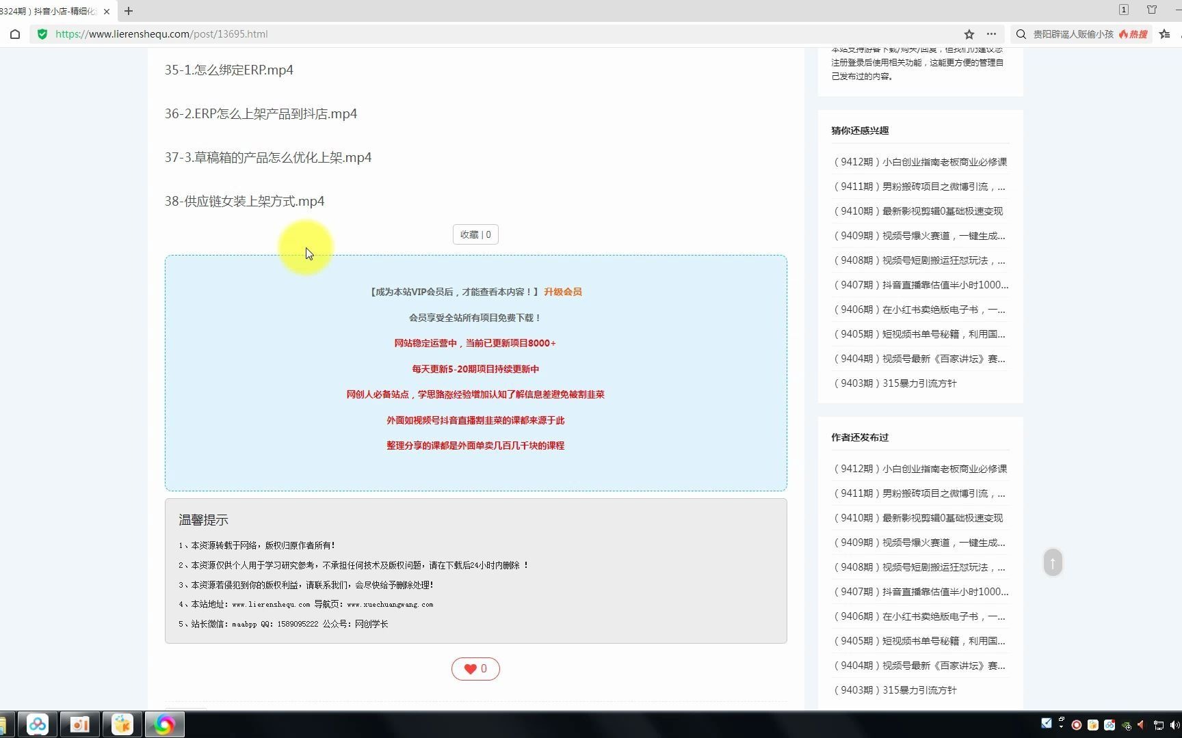
Task: Open 9403期 link under 猜你还感兴趣
Action: (895, 383)
